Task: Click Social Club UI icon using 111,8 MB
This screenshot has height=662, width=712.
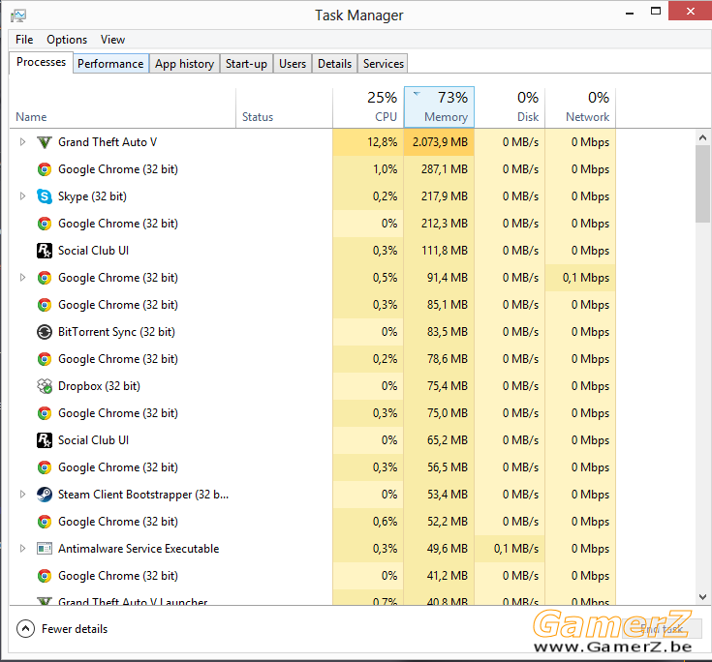Action: click(44, 251)
